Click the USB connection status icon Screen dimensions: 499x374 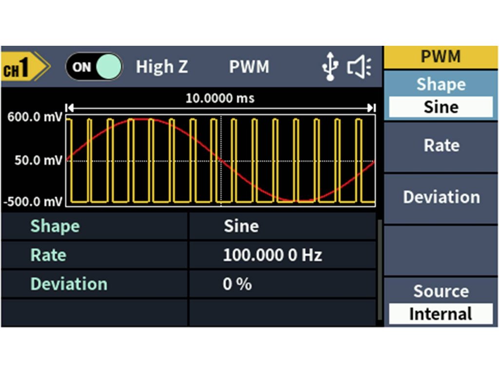tap(330, 67)
